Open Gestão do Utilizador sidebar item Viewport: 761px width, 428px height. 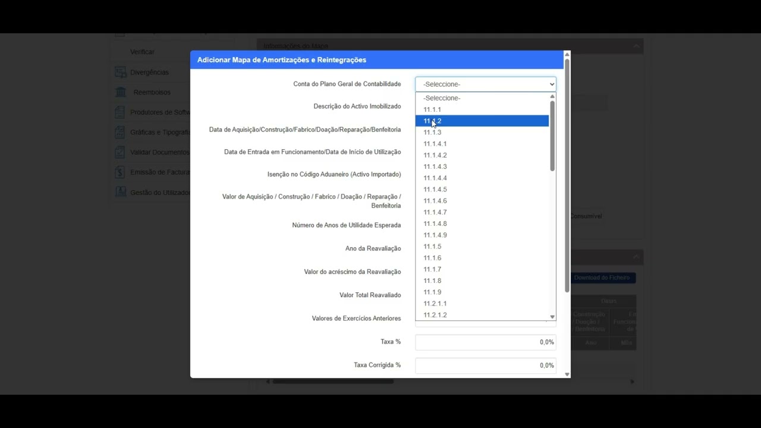[160, 193]
